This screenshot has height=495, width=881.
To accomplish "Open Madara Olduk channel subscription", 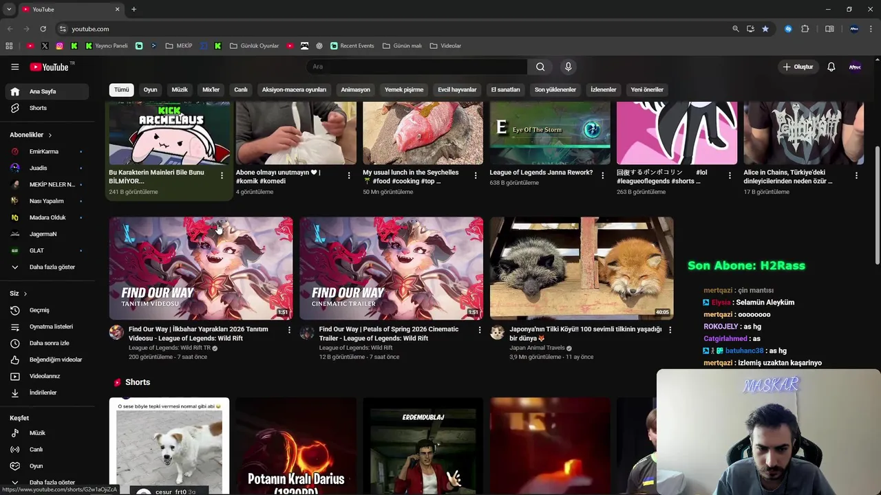I will (47, 217).
